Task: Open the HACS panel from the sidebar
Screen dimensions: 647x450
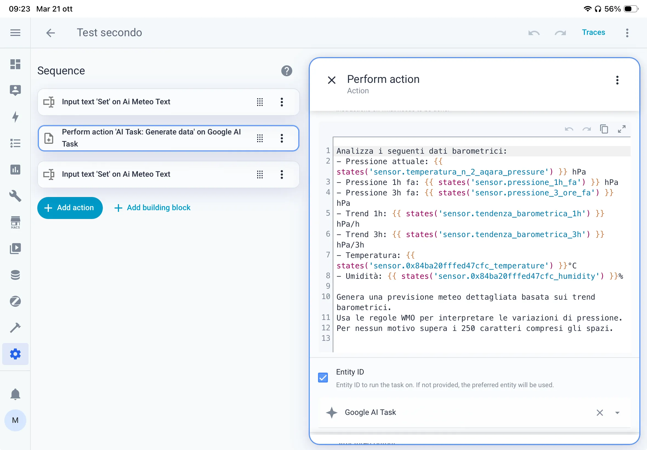Action: [x=15, y=222]
